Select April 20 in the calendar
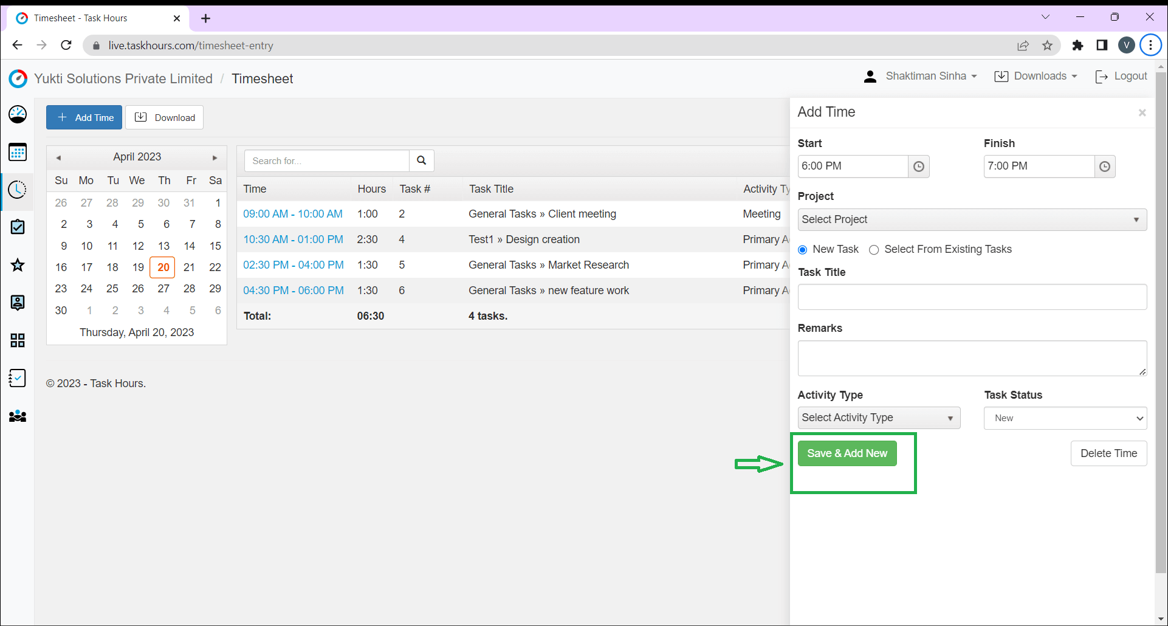1168x626 pixels. point(163,267)
